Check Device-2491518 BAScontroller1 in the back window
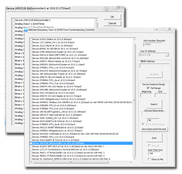Viewport: 182px width, 174px height. point(13,20)
